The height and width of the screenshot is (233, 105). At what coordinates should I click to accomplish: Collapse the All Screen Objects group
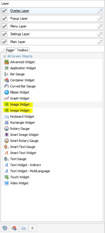pyautogui.click(x=5, y=56)
